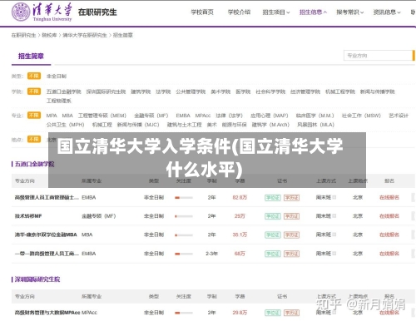416x321 pixels.
Task: Click 在线报名 for the first EMBA row
Action: click(x=389, y=197)
